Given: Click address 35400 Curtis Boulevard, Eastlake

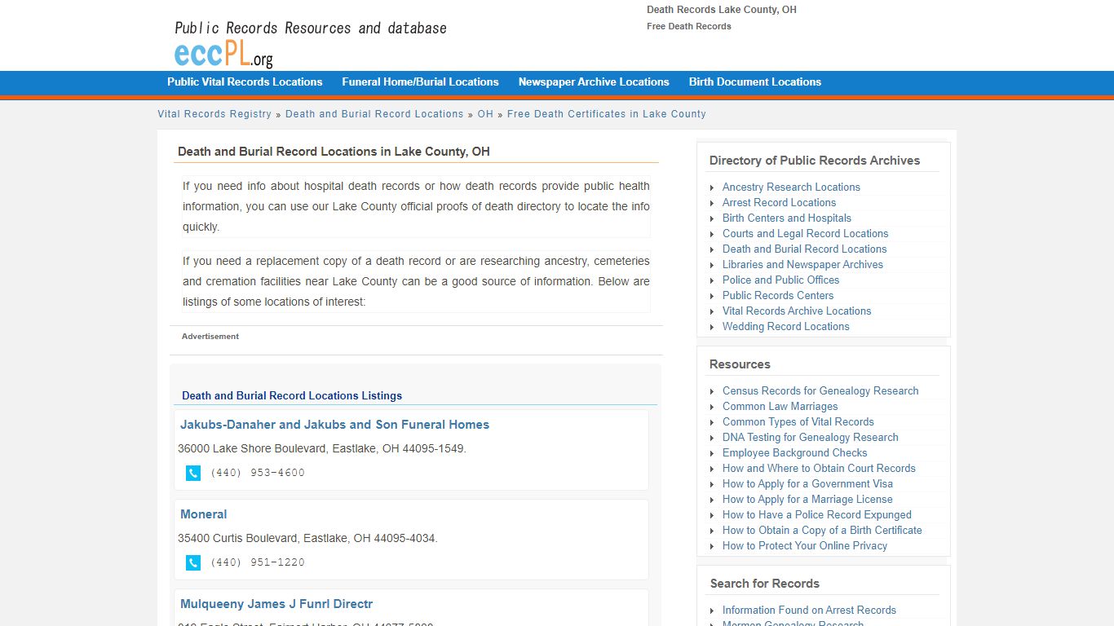Looking at the screenshot, I should click(307, 538).
